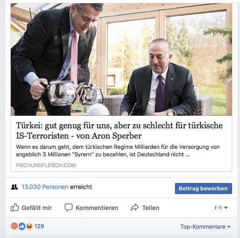
Task: Click the small arrow beside page avatar
Action: tap(226, 208)
